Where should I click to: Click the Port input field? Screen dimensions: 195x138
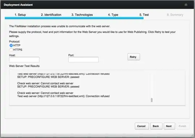(x=83, y=60)
